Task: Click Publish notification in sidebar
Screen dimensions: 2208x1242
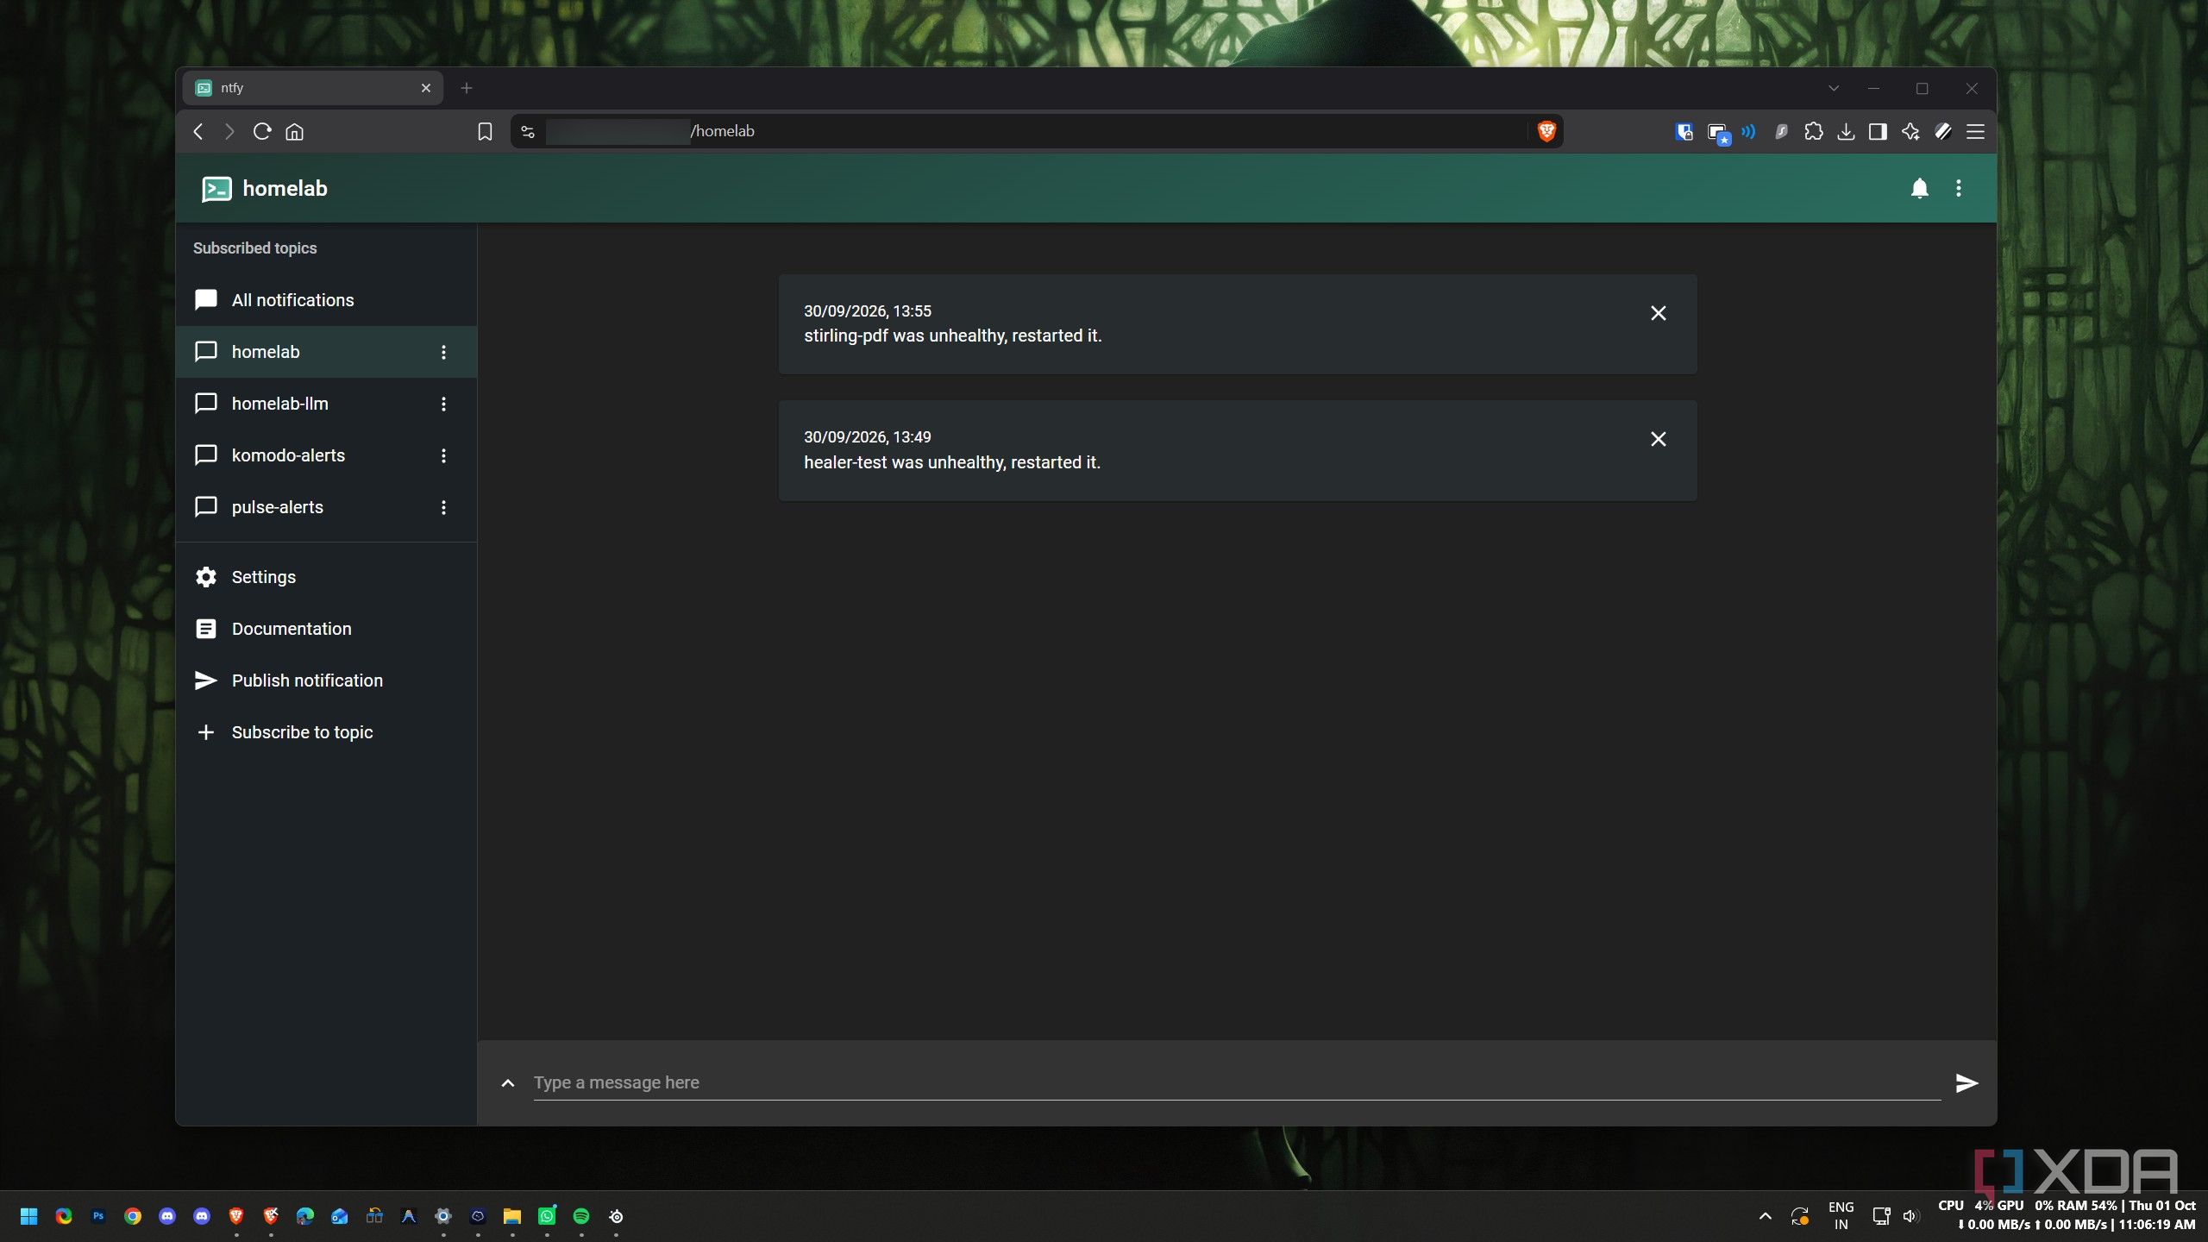Action: (x=326, y=681)
